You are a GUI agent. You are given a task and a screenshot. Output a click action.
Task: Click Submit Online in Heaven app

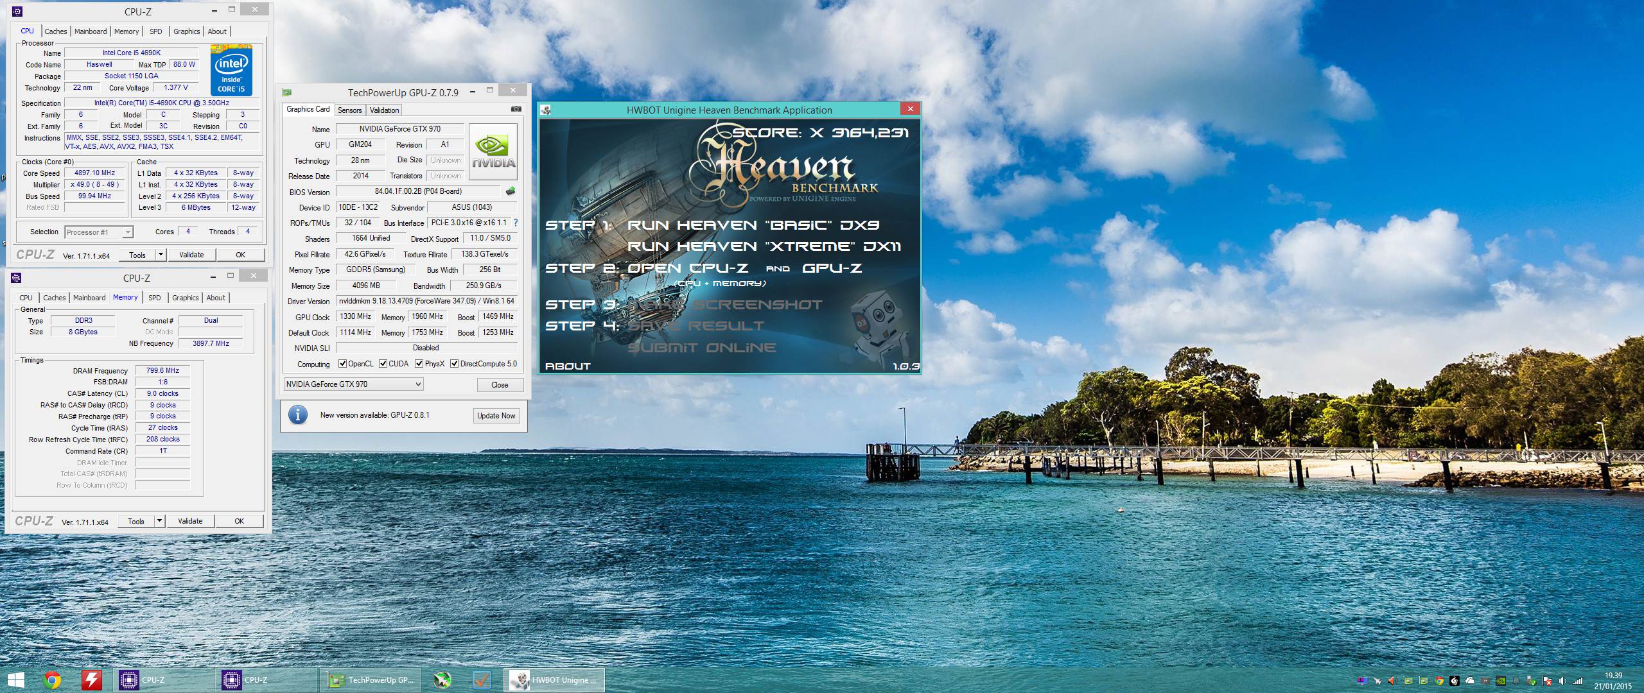click(701, 348)
